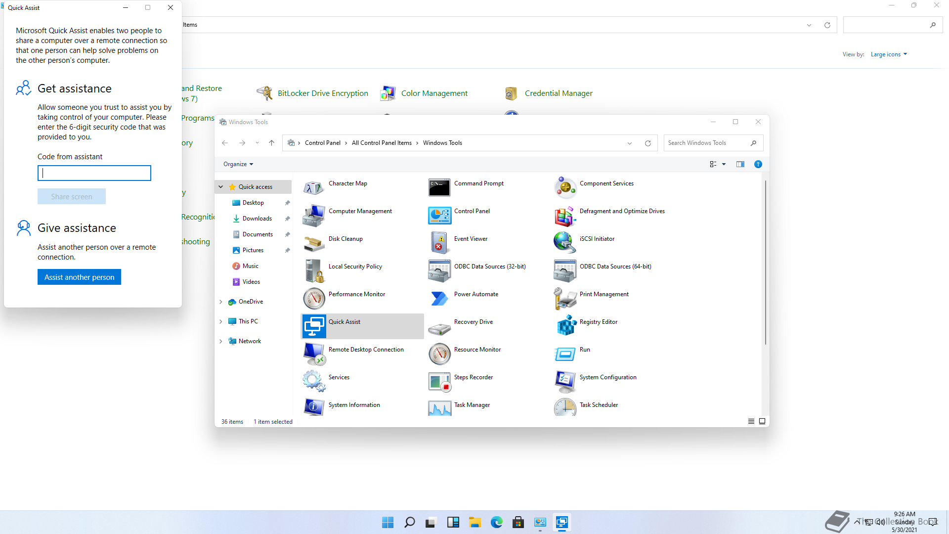Image resolution: width=949 pixels, height=534 pixels.
Task: Select Pictures in navigation pane
Action: pos(253,250)
